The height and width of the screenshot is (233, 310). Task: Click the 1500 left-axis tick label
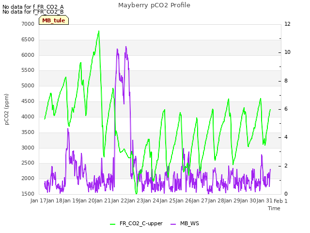point(28,194)
